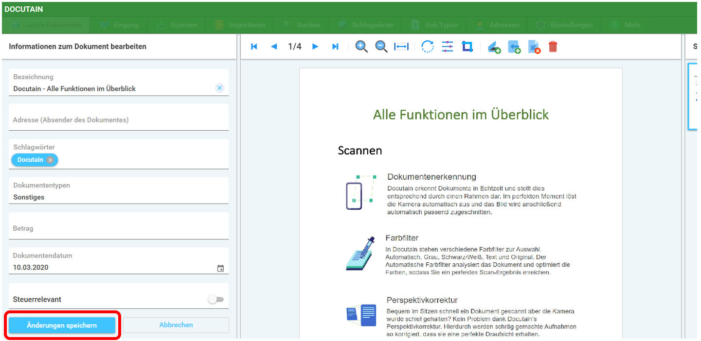Go to the next page

tap(315, 47)
